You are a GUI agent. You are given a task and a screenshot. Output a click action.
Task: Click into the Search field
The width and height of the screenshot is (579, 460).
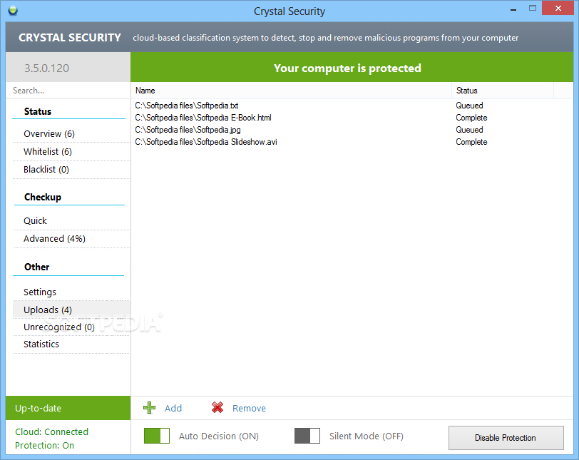pyautogui.click(x=68, y=91)
